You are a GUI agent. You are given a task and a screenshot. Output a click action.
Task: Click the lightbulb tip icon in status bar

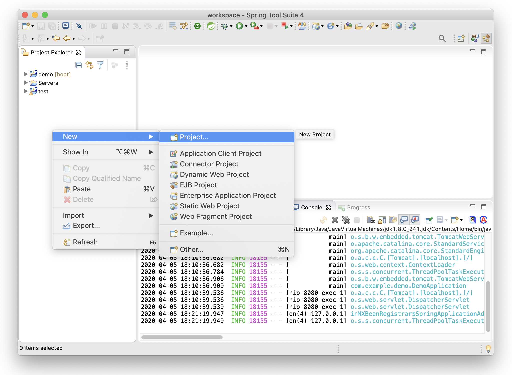(x=488, y=348)
